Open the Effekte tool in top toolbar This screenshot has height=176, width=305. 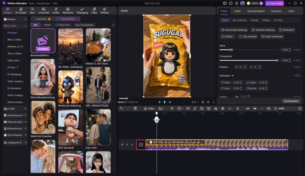point(104,11)
